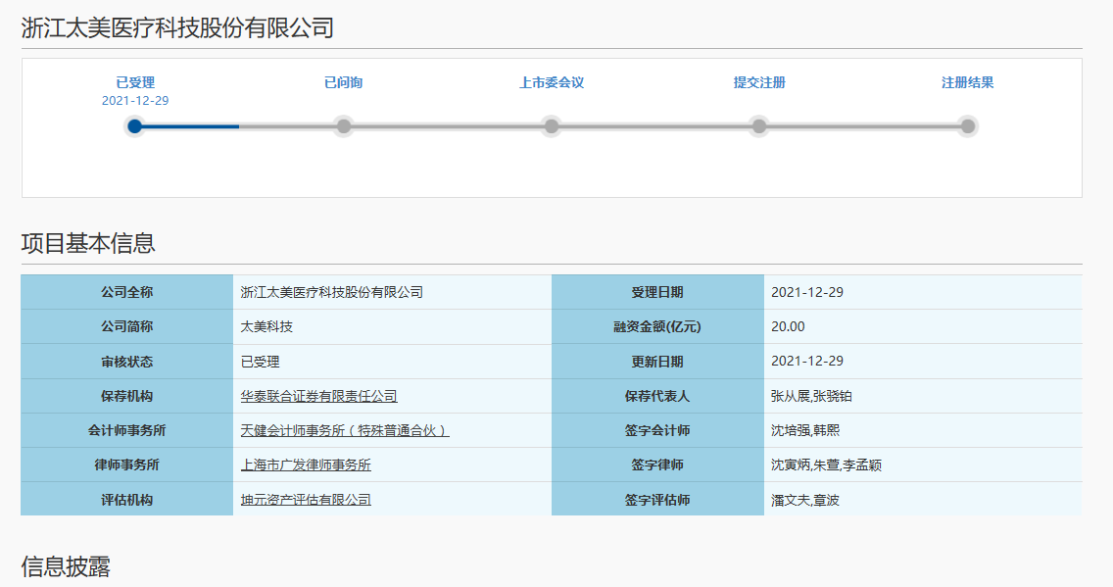This screenshot has width=1113, height=587.
Task: Click the 已受理 progress step dot
Action: coord(135,126)
